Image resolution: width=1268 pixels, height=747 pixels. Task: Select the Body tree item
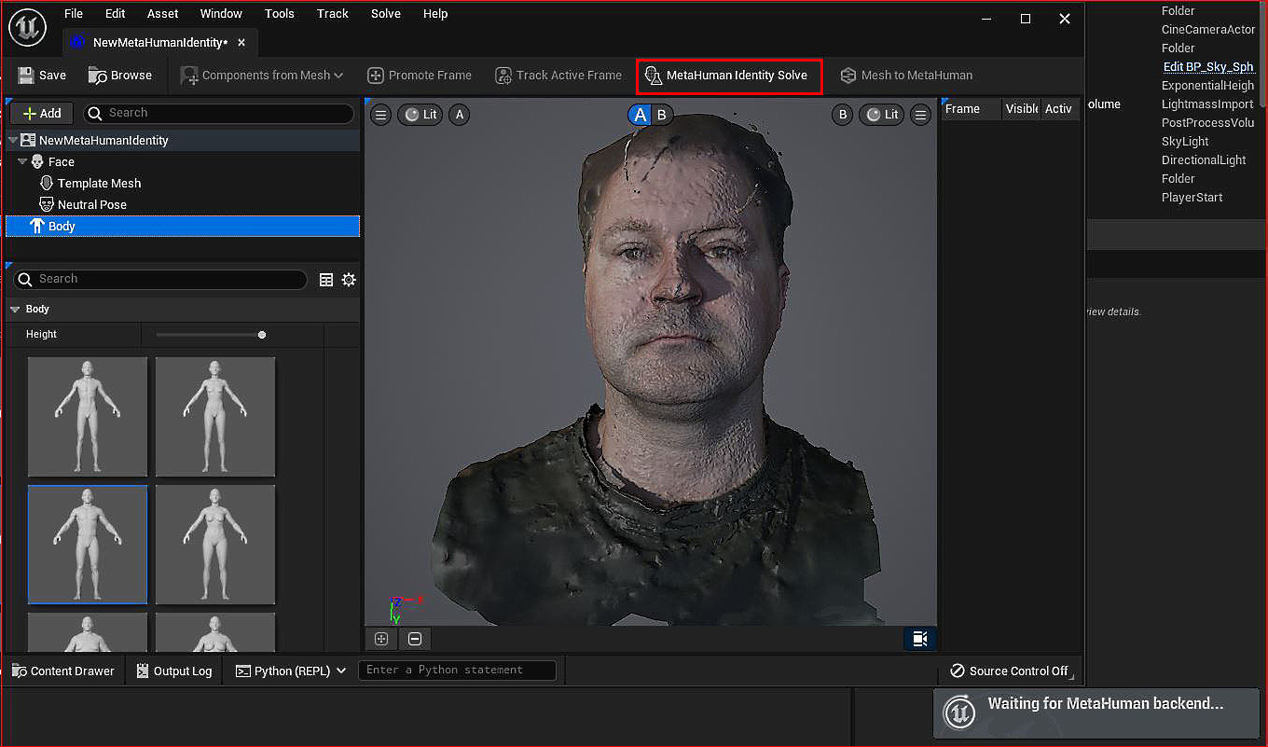coord(183,227)
